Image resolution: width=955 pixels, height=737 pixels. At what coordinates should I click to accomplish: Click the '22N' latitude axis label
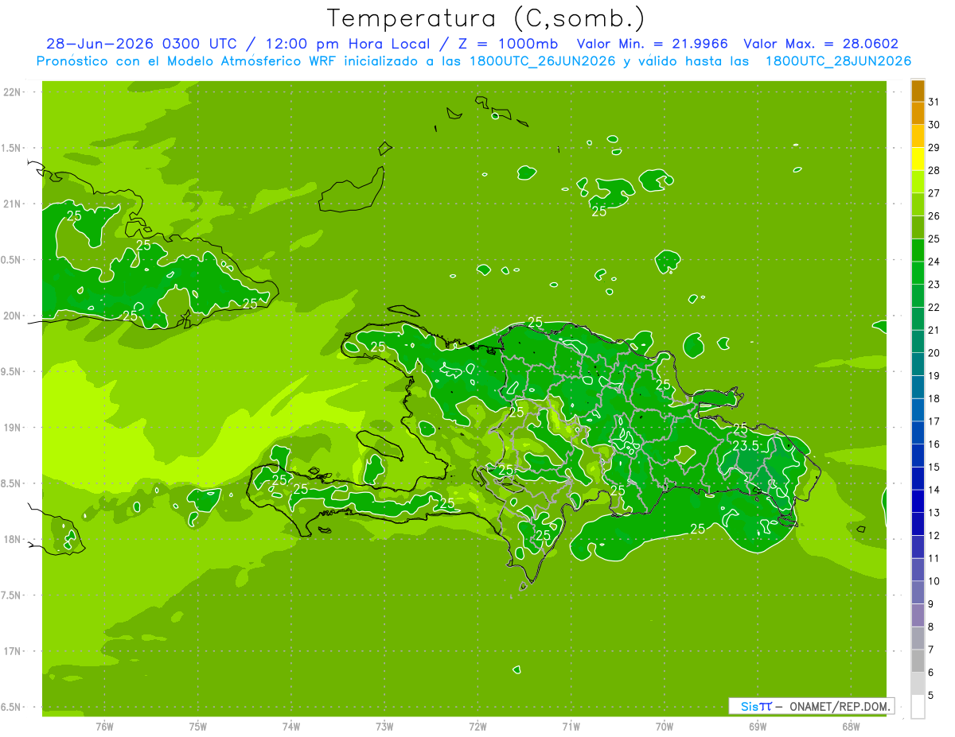tap(12, 92)
